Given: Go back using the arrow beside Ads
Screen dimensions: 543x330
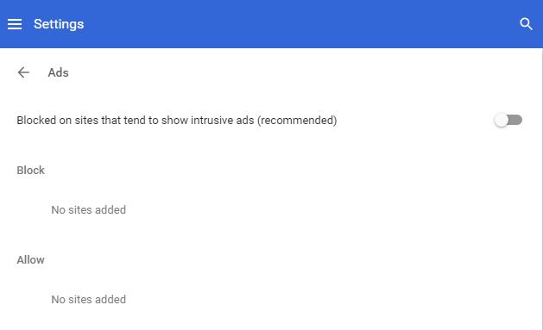Looking at the screenshot, I should [23, 72].
